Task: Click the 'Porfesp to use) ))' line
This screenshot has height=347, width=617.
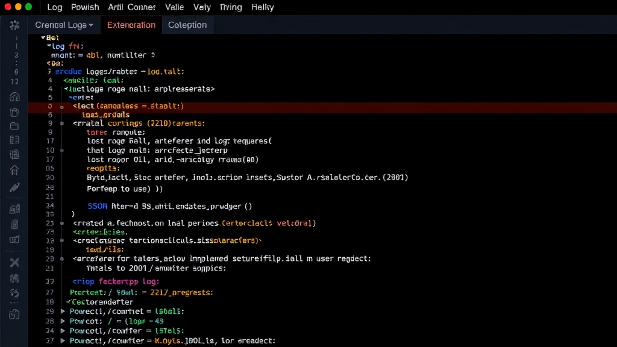Action: click(x=125, y=189)
